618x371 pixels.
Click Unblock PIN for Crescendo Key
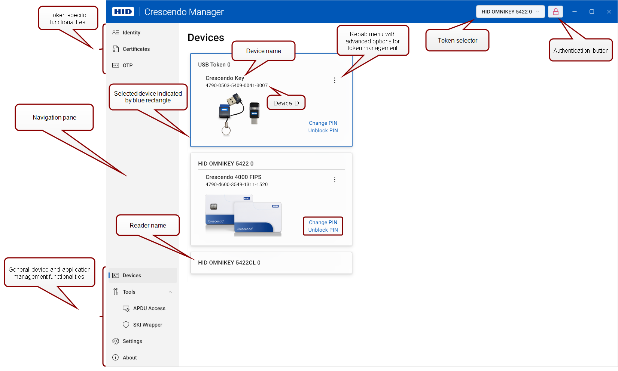(323, 130)
